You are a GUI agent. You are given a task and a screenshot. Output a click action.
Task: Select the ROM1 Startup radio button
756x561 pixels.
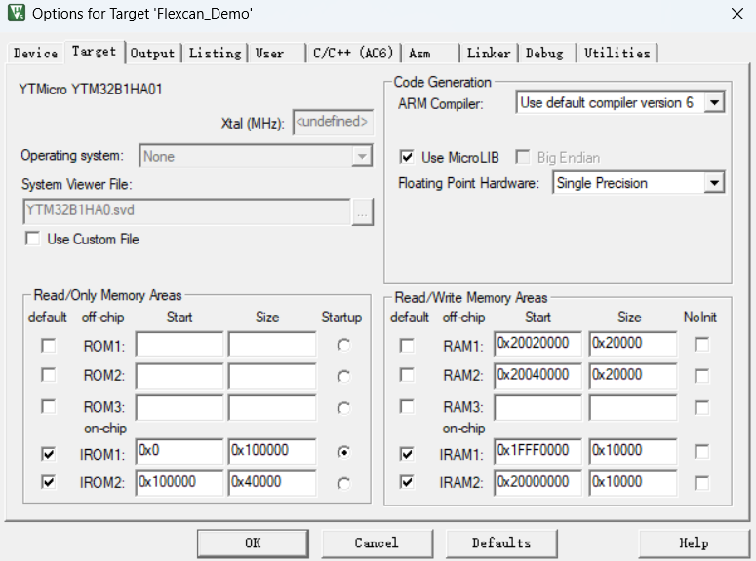tap(343, 345)
